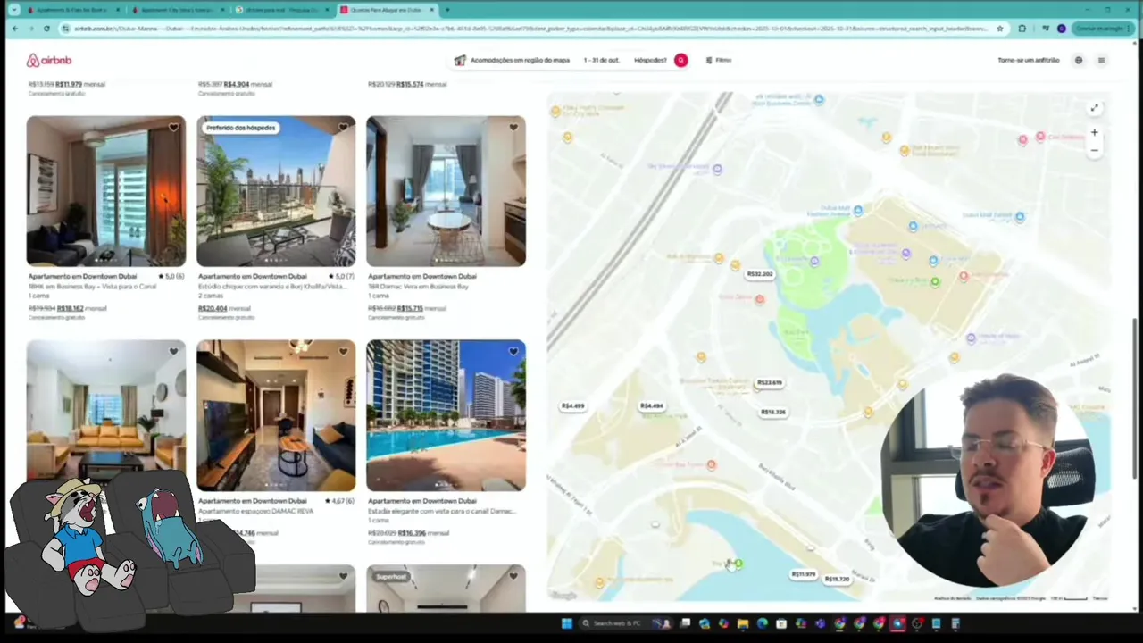
Task: Open the hamburger account menu
Action: tap(1101, 60)
